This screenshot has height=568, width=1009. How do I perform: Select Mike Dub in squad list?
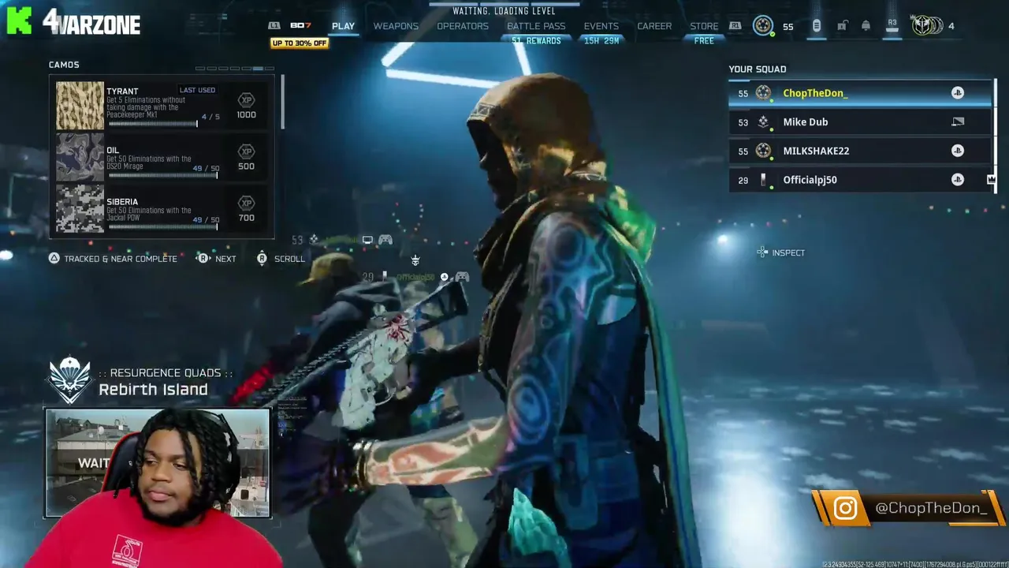[860, 122]
